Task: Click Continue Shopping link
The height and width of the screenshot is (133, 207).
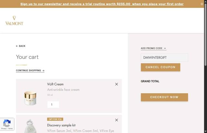Action: click(x=30, y=71)
